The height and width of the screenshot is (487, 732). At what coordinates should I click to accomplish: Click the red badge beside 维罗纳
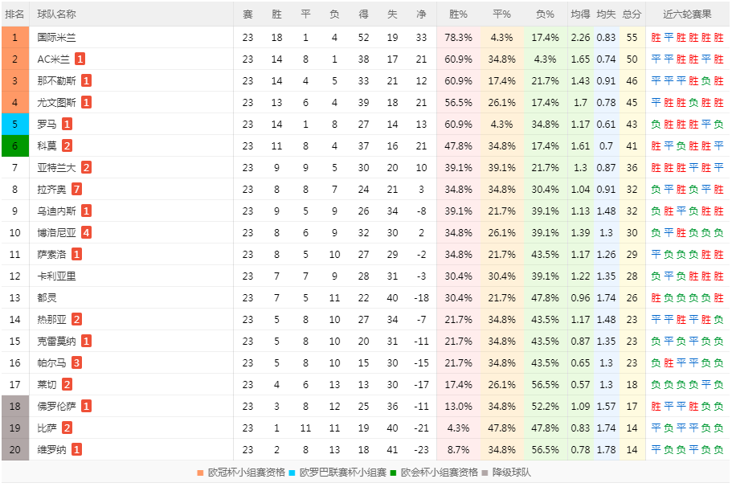[76, 449]
